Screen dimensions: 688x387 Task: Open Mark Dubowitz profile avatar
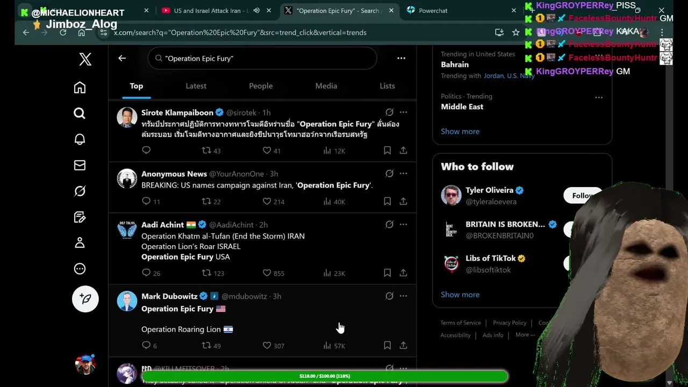point(127,301)
